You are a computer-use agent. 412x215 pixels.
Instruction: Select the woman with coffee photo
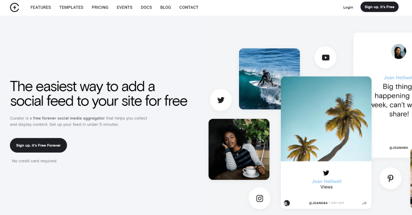tap(239, 149)
